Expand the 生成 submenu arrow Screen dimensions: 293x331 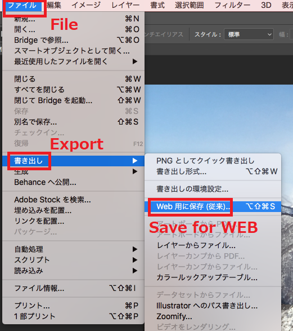point(135,171)
